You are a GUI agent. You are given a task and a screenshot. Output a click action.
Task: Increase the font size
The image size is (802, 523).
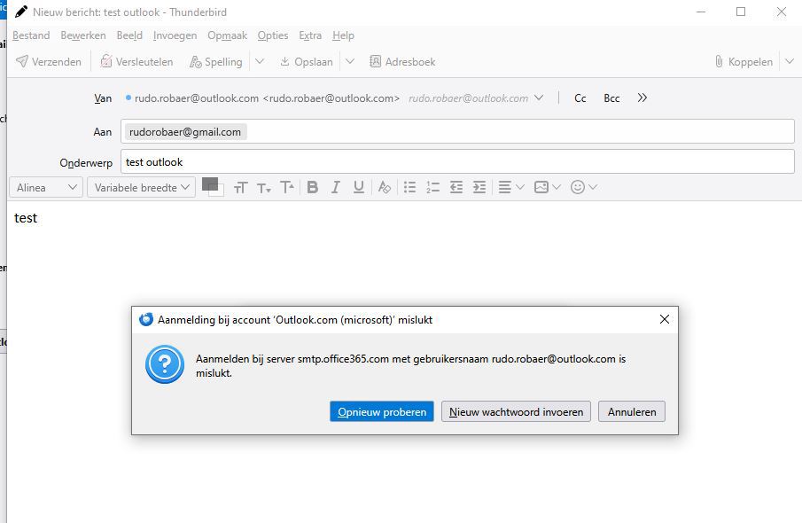[x=287, y=188]
